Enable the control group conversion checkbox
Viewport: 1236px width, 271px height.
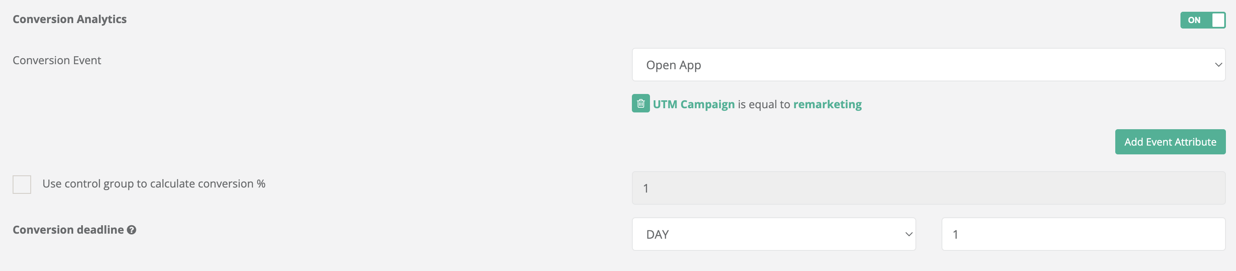click(x=22, y=184)
